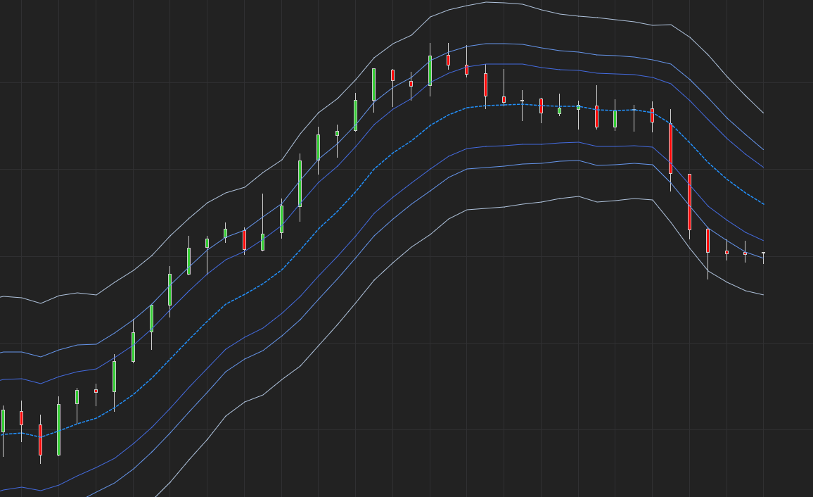Click the tiny green candle on the plateau
This screenshot has width=813, height=497.
[x=579, y=107]
